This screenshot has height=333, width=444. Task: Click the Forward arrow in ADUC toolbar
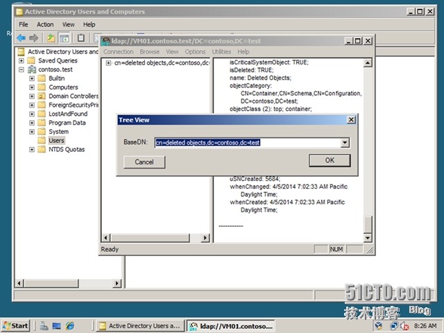[34, 37]
